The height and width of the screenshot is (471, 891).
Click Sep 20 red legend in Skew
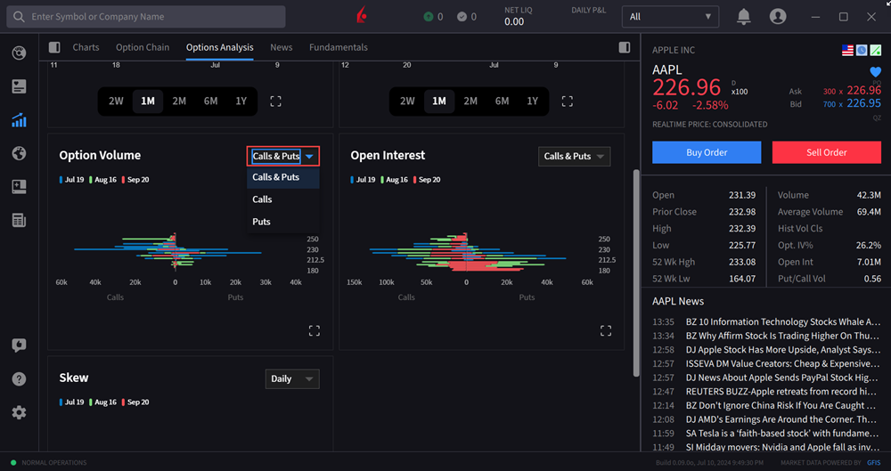(x=135, y=402)
